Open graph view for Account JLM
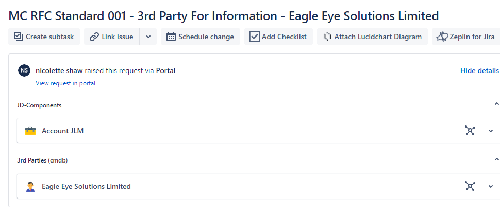Screen dimensions: 500x216 [x=470, y=131]
